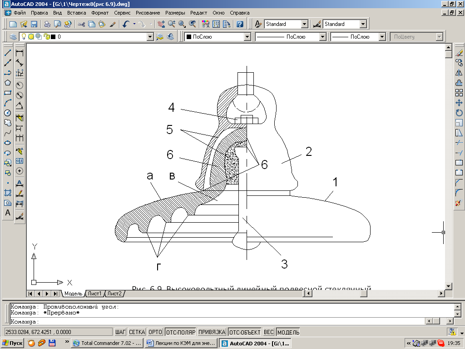Click the horizontal scrollbar right arrow
This screenshot has width=465, height=349.
[x=441, y=294]
